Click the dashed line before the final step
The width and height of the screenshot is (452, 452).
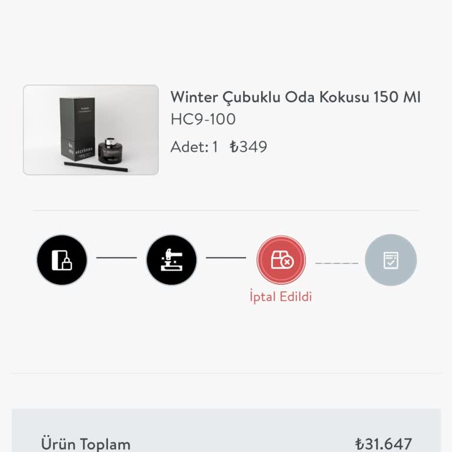tap(336, 262)
